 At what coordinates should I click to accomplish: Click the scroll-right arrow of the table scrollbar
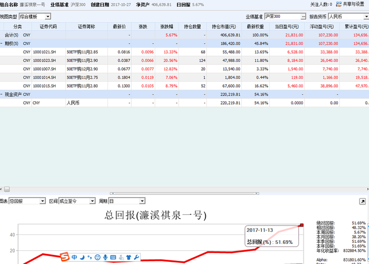click(367, 189)
